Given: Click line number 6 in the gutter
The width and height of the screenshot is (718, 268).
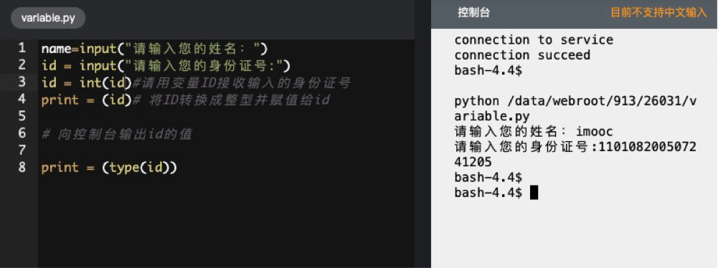Looking at the screenshot, I should 22,133.
